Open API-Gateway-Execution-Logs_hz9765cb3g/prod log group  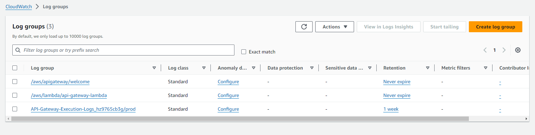83,109
